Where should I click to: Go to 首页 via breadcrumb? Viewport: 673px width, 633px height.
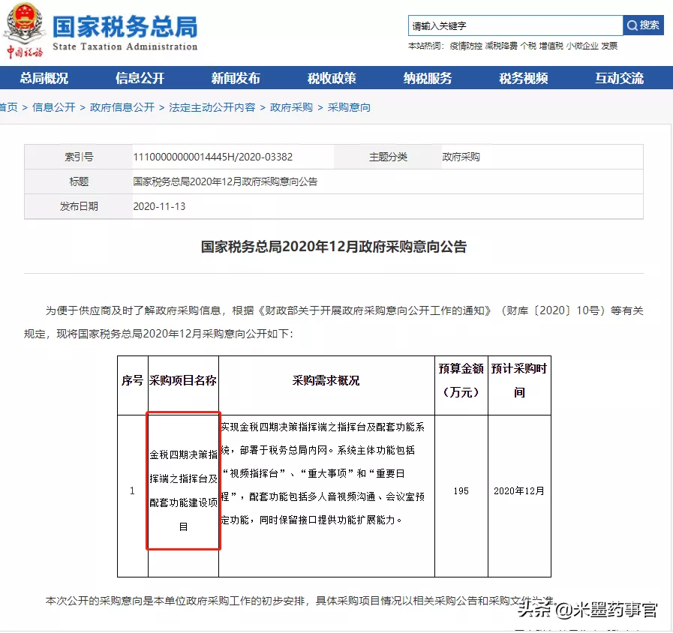(x=8, y=107)
